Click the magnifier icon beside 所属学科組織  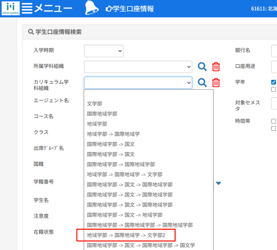pos(202,67)
